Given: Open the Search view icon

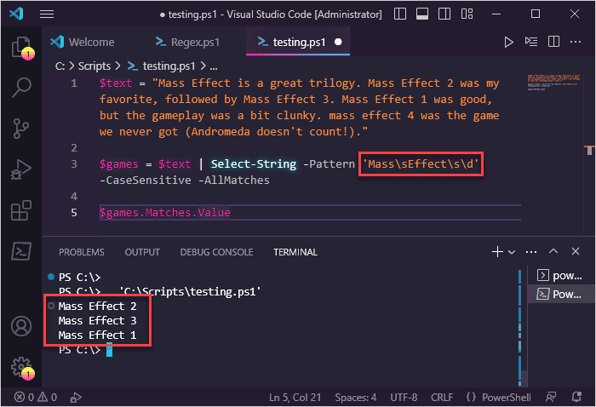Looking at the screenshot, I should [x=21, y=88].
